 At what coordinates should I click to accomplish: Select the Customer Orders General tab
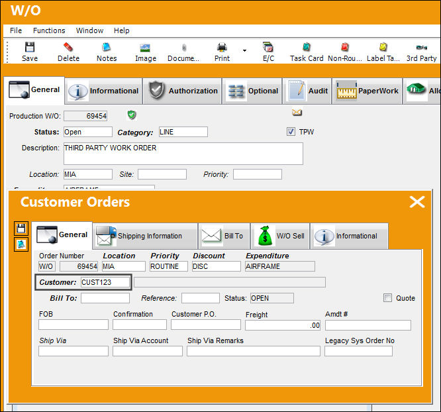click(62, 234)
